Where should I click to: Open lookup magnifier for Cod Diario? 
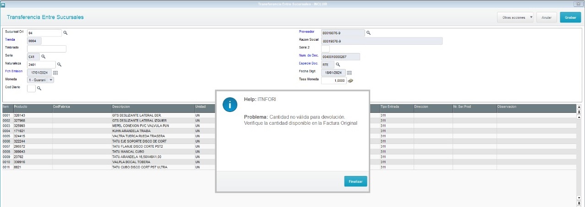click(39, 88)
